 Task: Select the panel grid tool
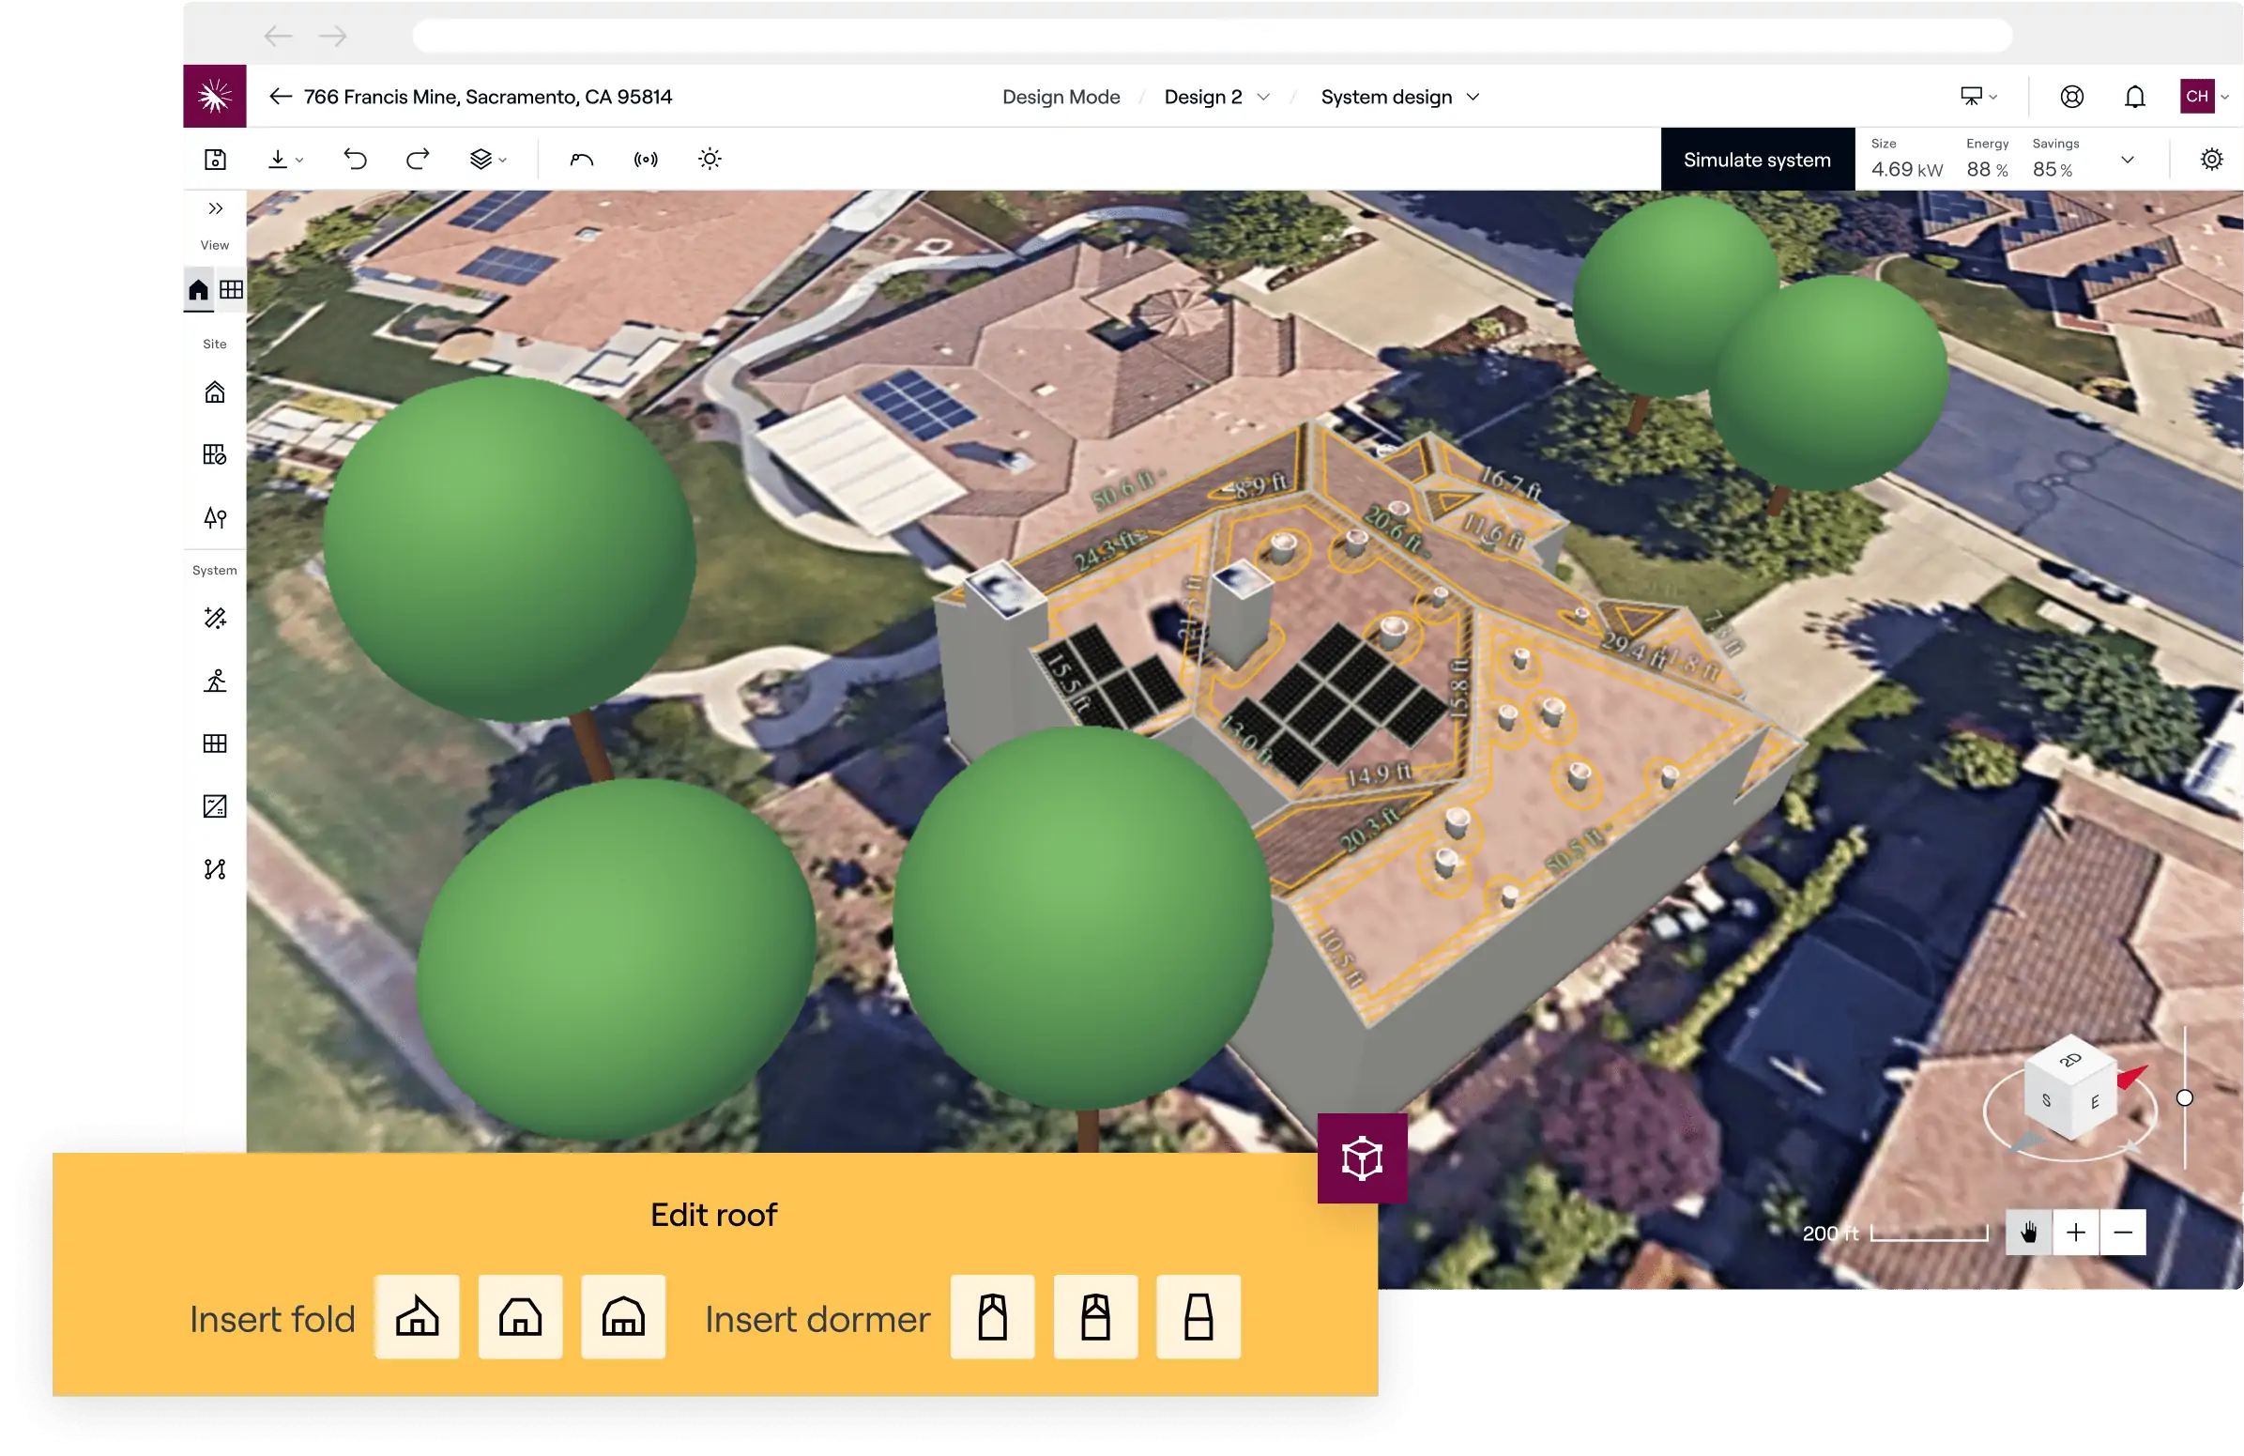[215, 743]
